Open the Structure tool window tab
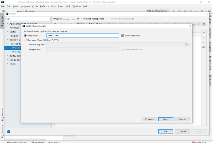Image resolution: width=213 pixels, height=143 pixels. [2, 131]
